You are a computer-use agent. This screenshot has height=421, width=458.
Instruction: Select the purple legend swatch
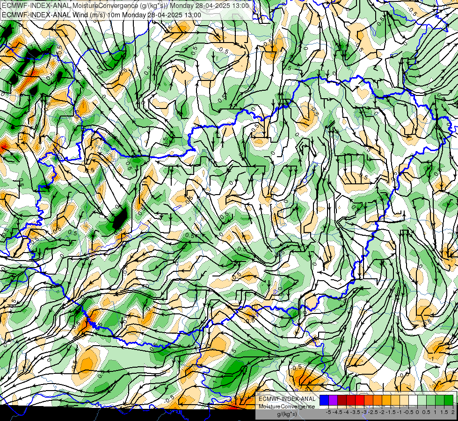coord(333,400)
